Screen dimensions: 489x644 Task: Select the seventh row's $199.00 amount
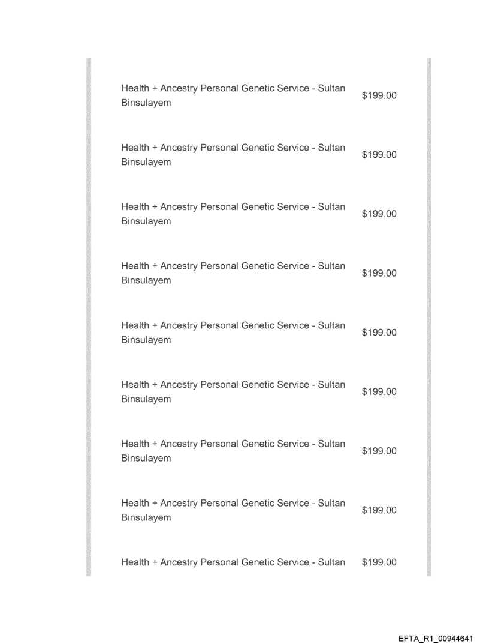(379, 451)
